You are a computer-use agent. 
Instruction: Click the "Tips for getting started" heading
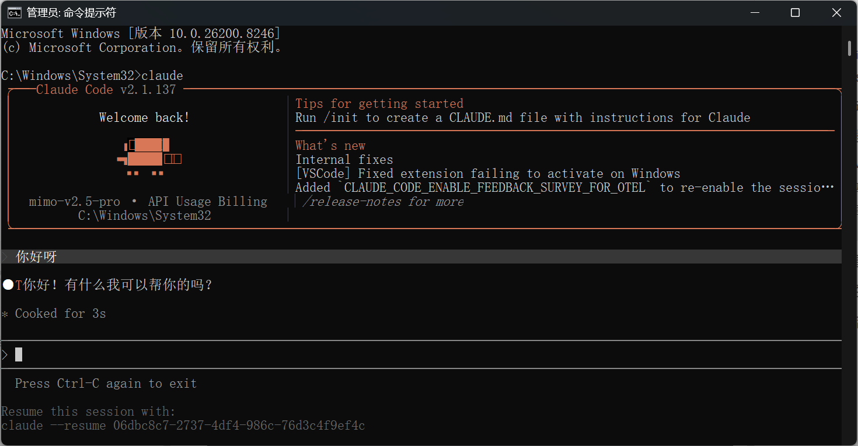pyautogui.click(x=379, y=103)
